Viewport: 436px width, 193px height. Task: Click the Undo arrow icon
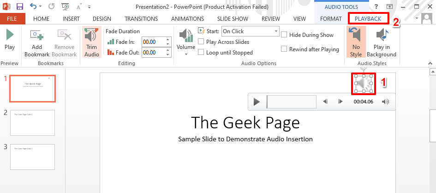pyautogui.click(x=33, y=7)
